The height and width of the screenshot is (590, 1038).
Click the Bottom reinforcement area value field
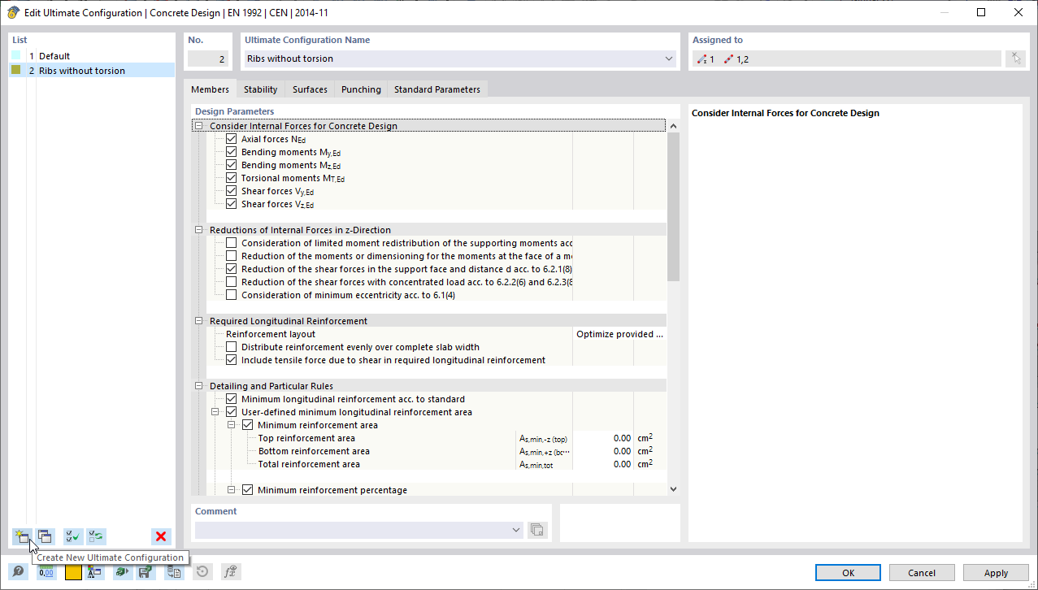click(x=603, y=451)
